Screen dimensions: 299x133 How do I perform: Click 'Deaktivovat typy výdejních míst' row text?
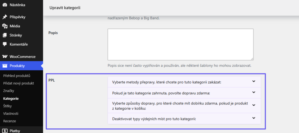coord(154,119)
